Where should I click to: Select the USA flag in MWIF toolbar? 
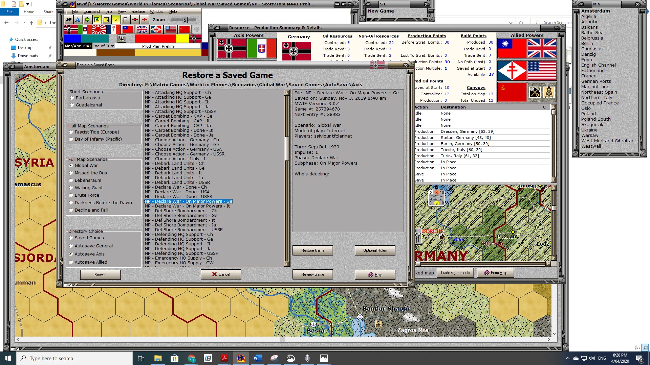170,29
